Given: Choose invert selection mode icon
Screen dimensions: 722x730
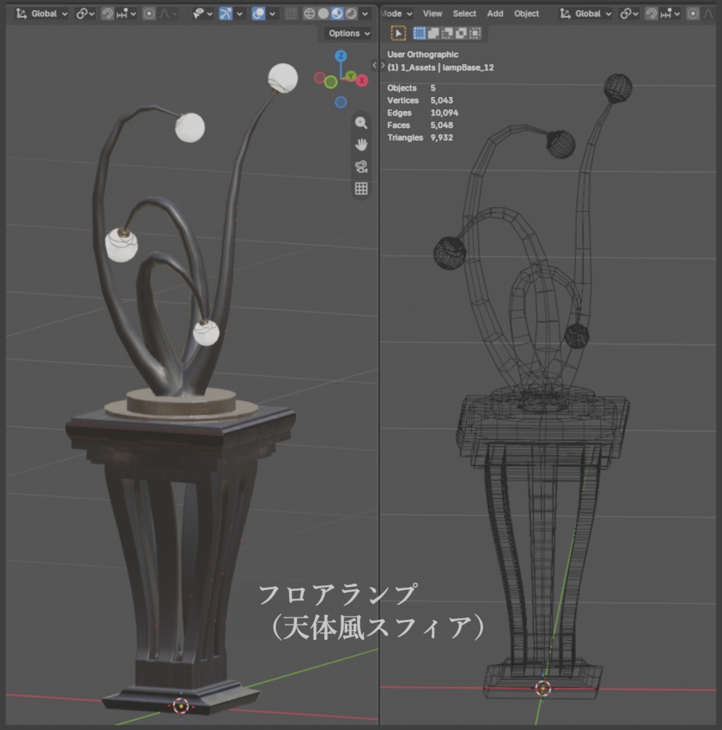Looking at the screenshot, I should 461,33.
